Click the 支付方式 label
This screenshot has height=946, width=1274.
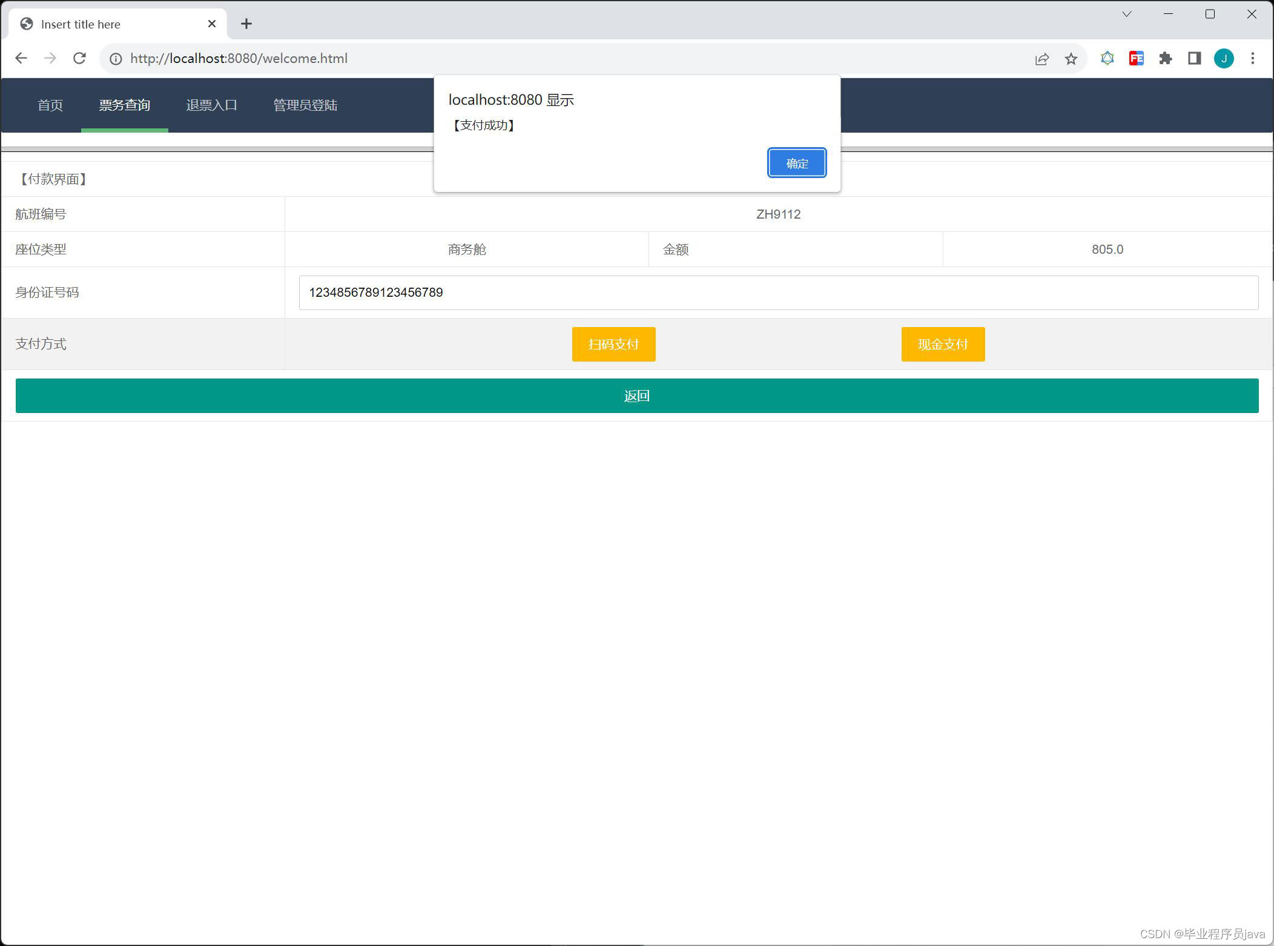pos(41,344)
